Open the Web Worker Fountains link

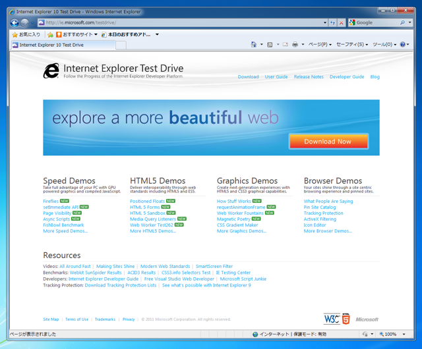coord(240,213)
